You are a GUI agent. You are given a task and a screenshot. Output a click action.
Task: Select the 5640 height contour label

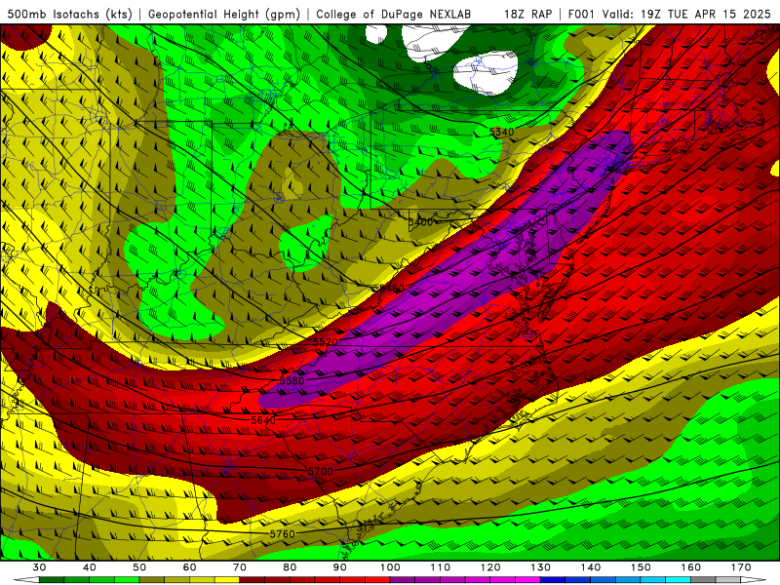[263, 420]
